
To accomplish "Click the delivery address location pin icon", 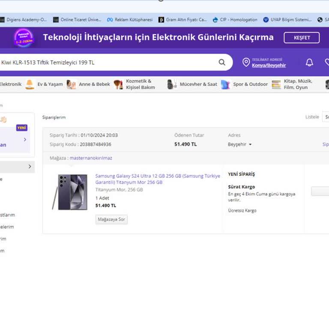I will click(x=246, y=62).
